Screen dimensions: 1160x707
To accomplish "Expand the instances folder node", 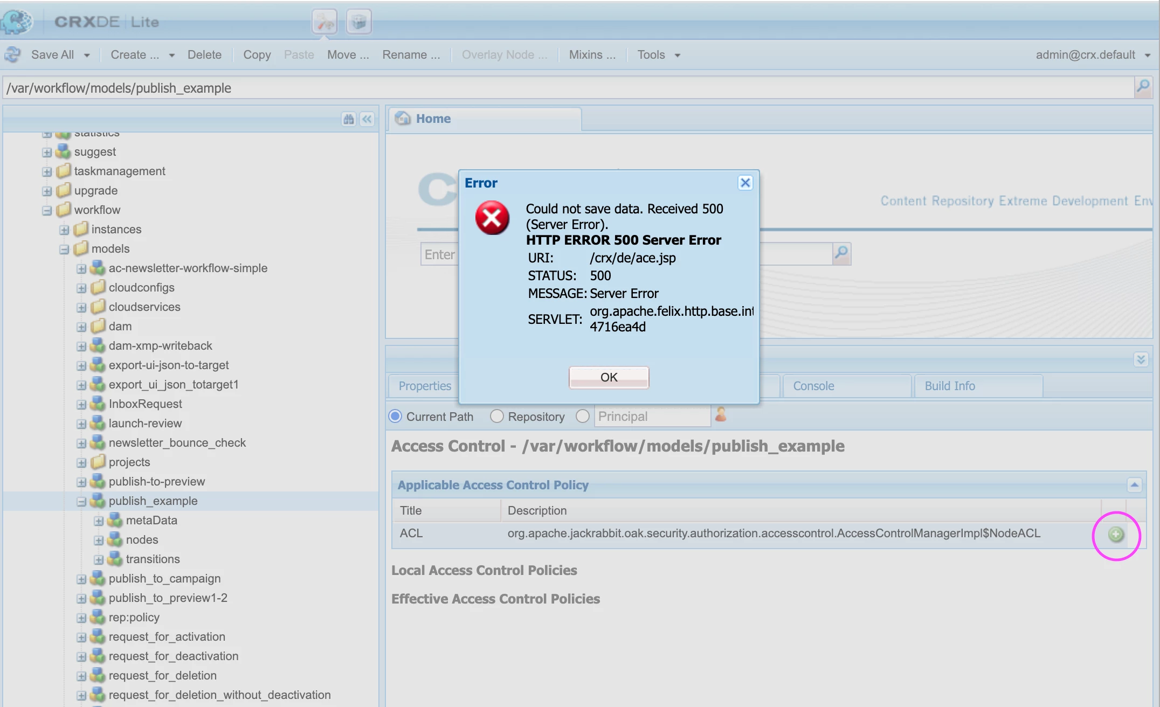I will tap(64, 230).
